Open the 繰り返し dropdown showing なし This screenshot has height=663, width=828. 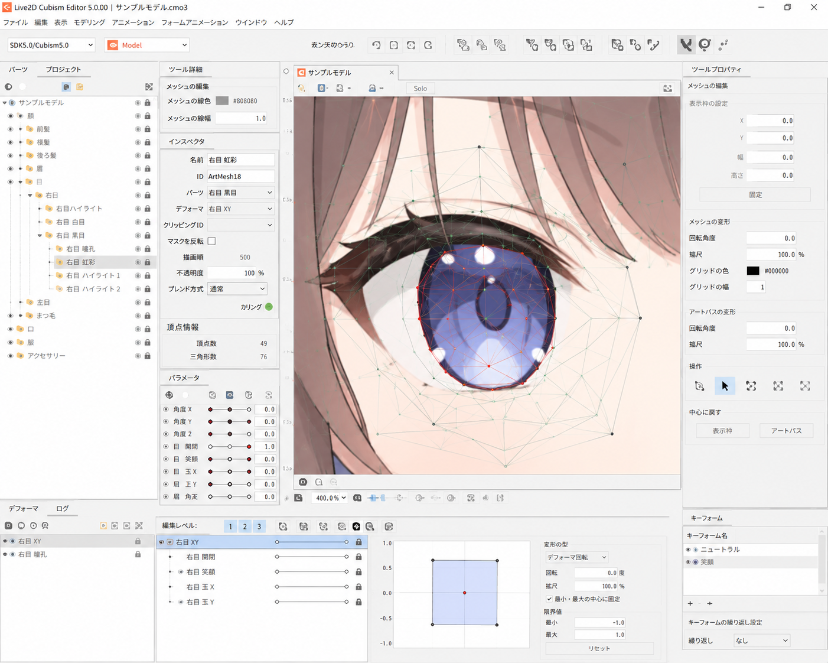762,641
